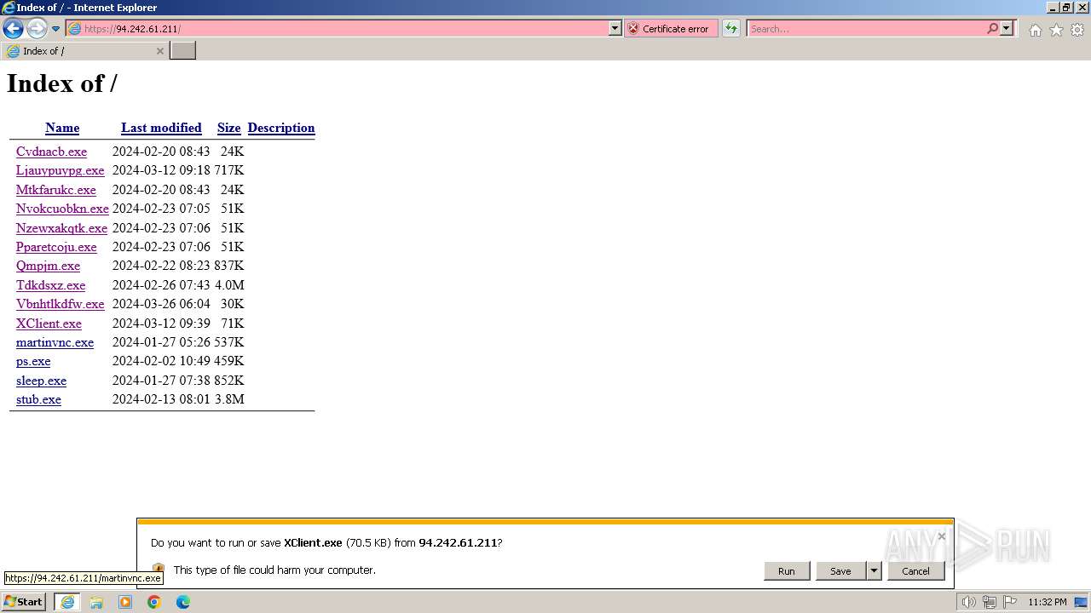Click Run in the download prompt

(786, 571)
